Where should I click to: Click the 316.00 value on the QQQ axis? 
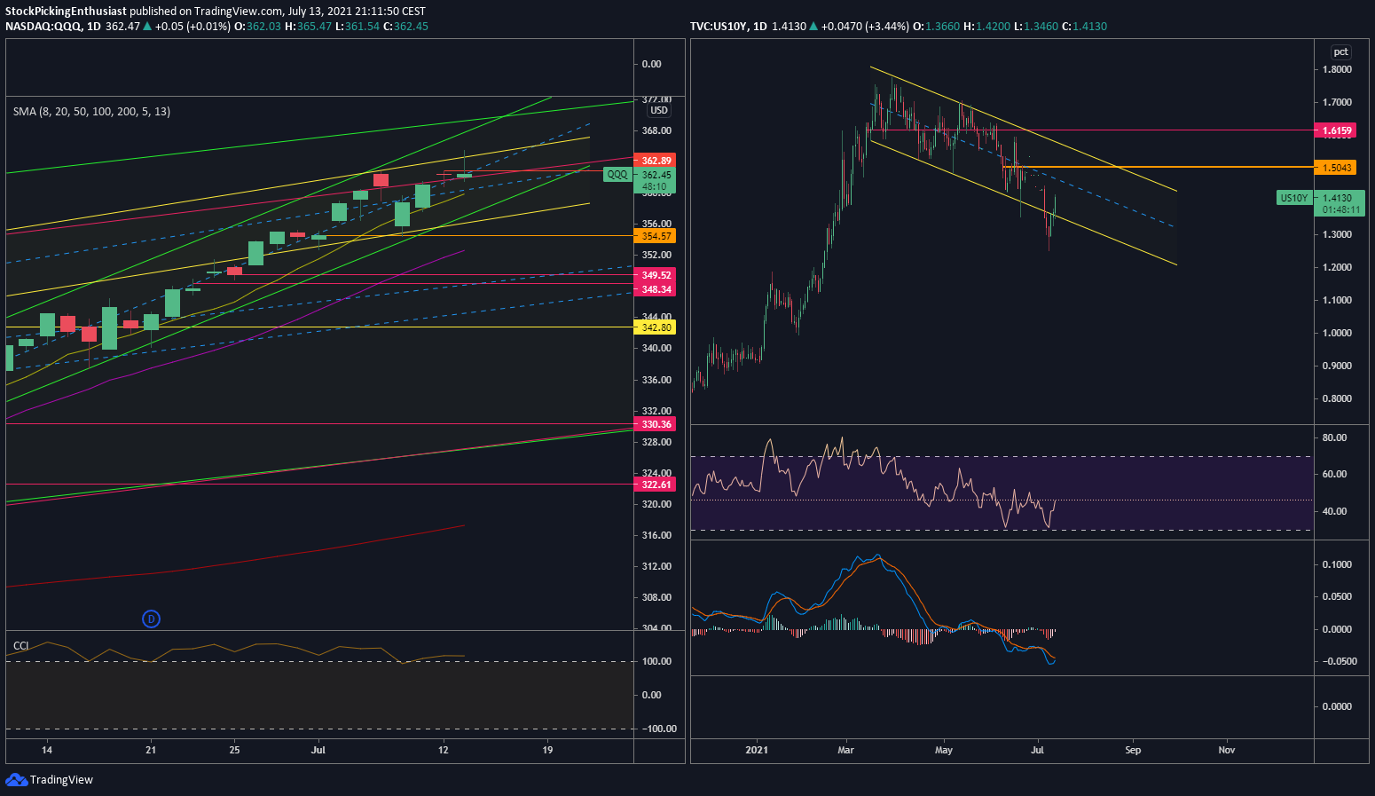pos(656,535)
